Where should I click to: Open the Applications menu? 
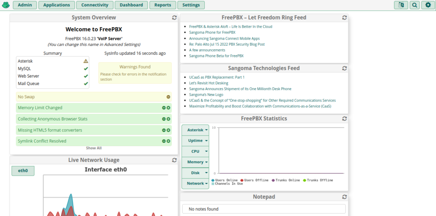tap(57, 5)
